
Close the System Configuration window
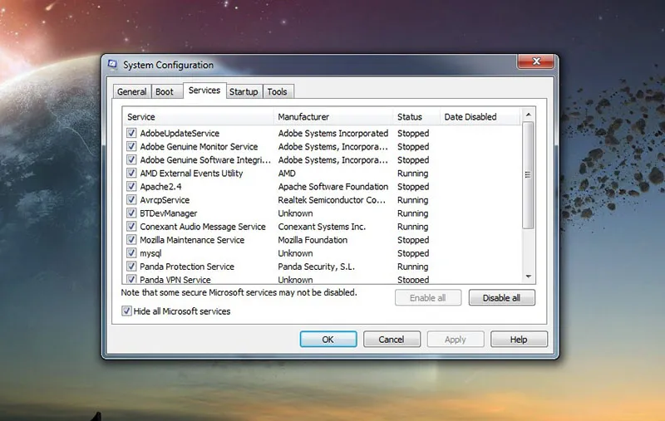tap(535, 61)
